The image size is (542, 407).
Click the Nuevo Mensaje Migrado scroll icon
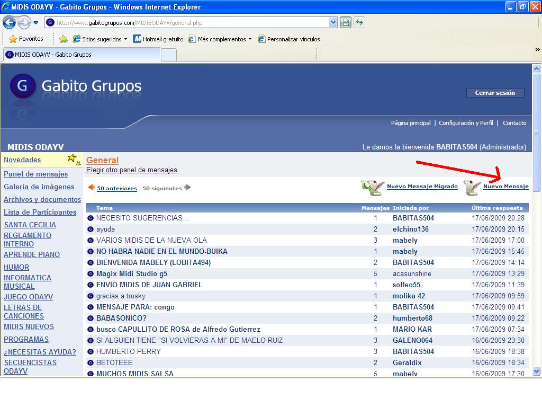tap(373, 187)
